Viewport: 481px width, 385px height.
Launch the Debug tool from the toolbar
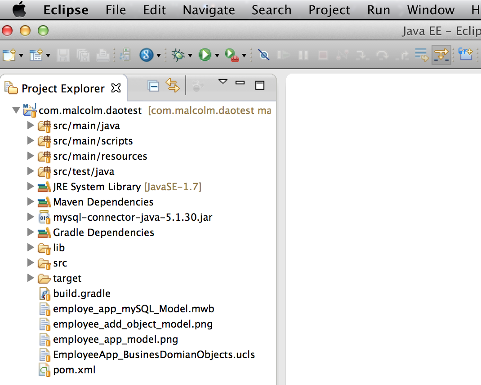point(178,55)
